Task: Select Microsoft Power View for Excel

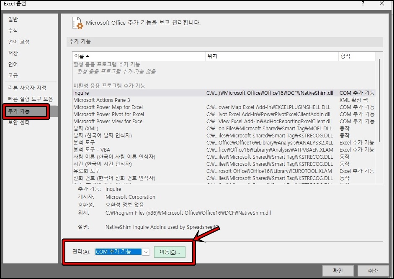Action: pos(224,121)
